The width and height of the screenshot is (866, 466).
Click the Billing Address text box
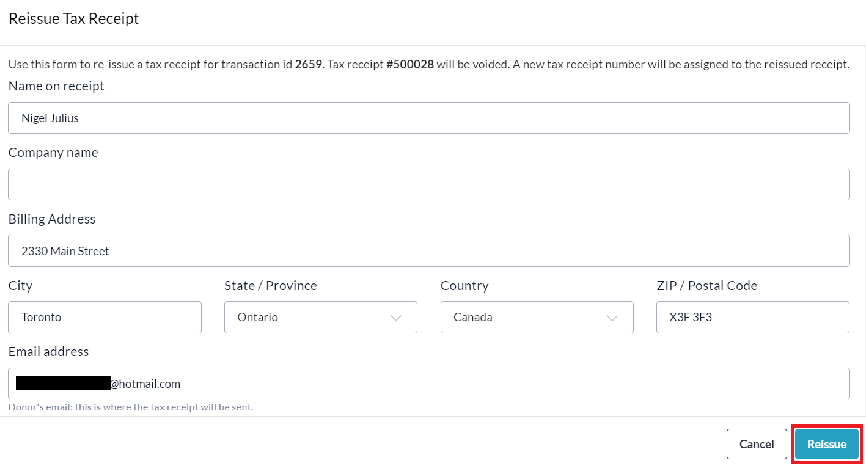tap(428, 251)
